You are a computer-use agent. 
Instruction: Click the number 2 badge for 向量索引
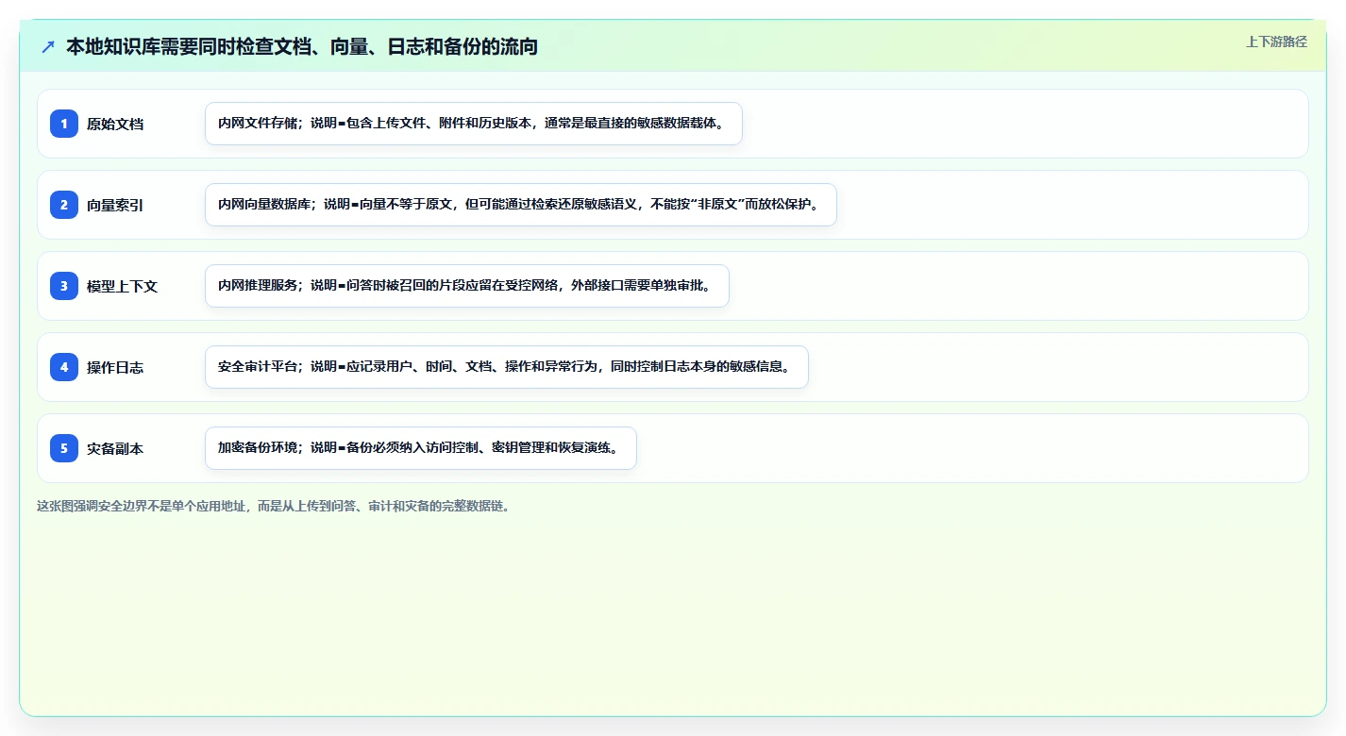[64, 205]
